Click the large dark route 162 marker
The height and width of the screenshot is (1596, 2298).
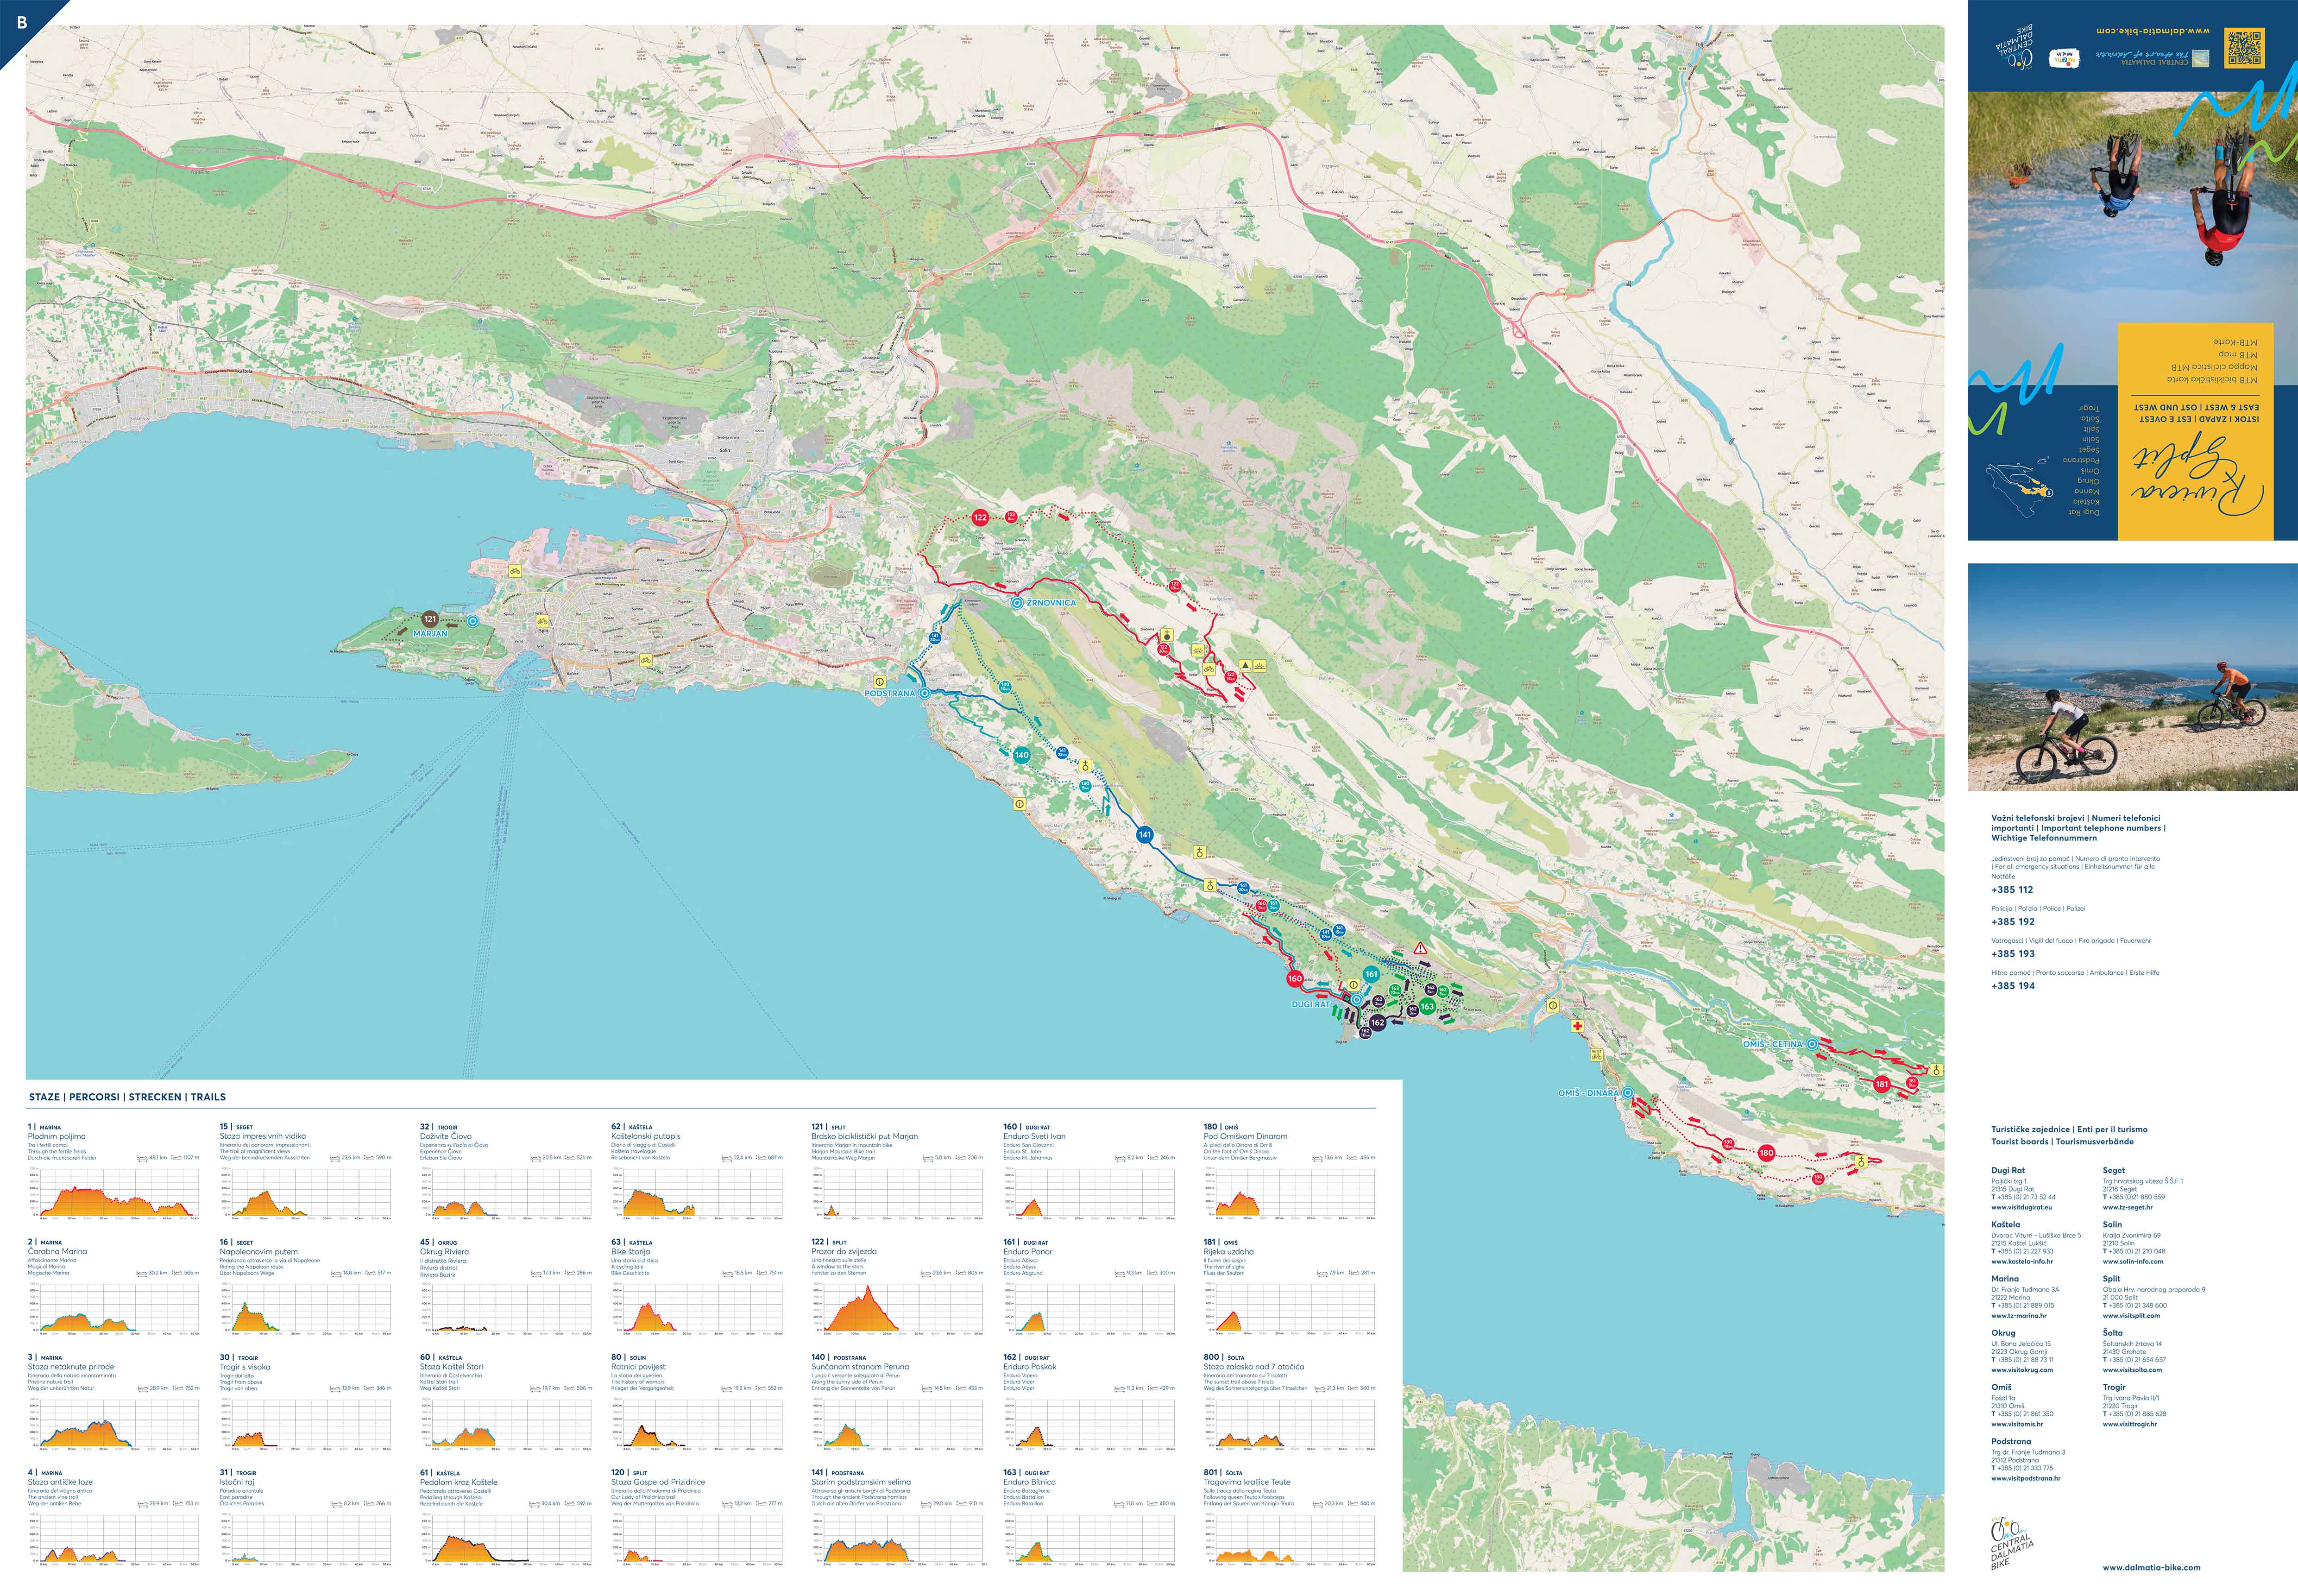point(1378,1022)
